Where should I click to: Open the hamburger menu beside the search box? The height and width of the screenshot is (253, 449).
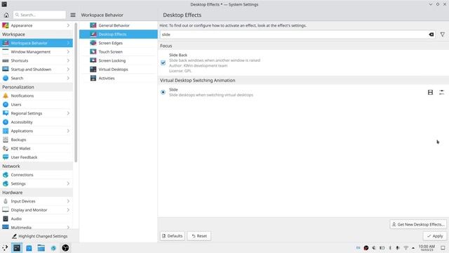click(73, 15)
